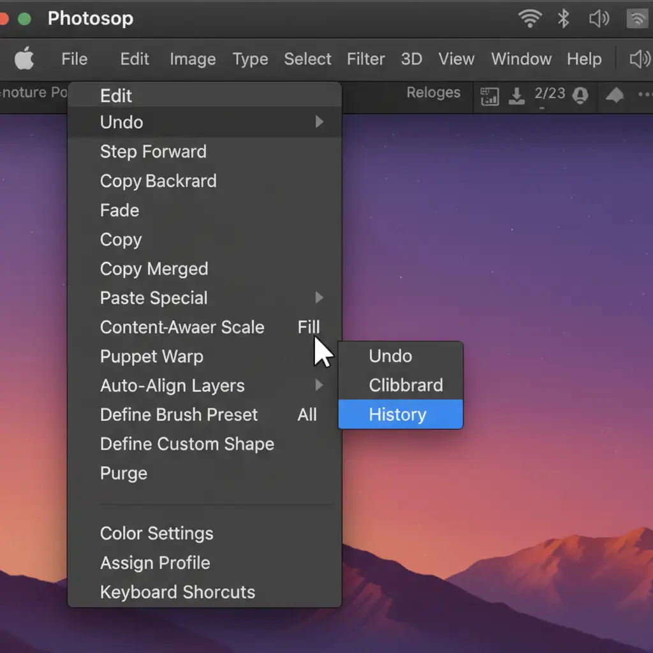Click the Apple logo icon
This screenshot has width=653, height=653.
click(24, 59)
